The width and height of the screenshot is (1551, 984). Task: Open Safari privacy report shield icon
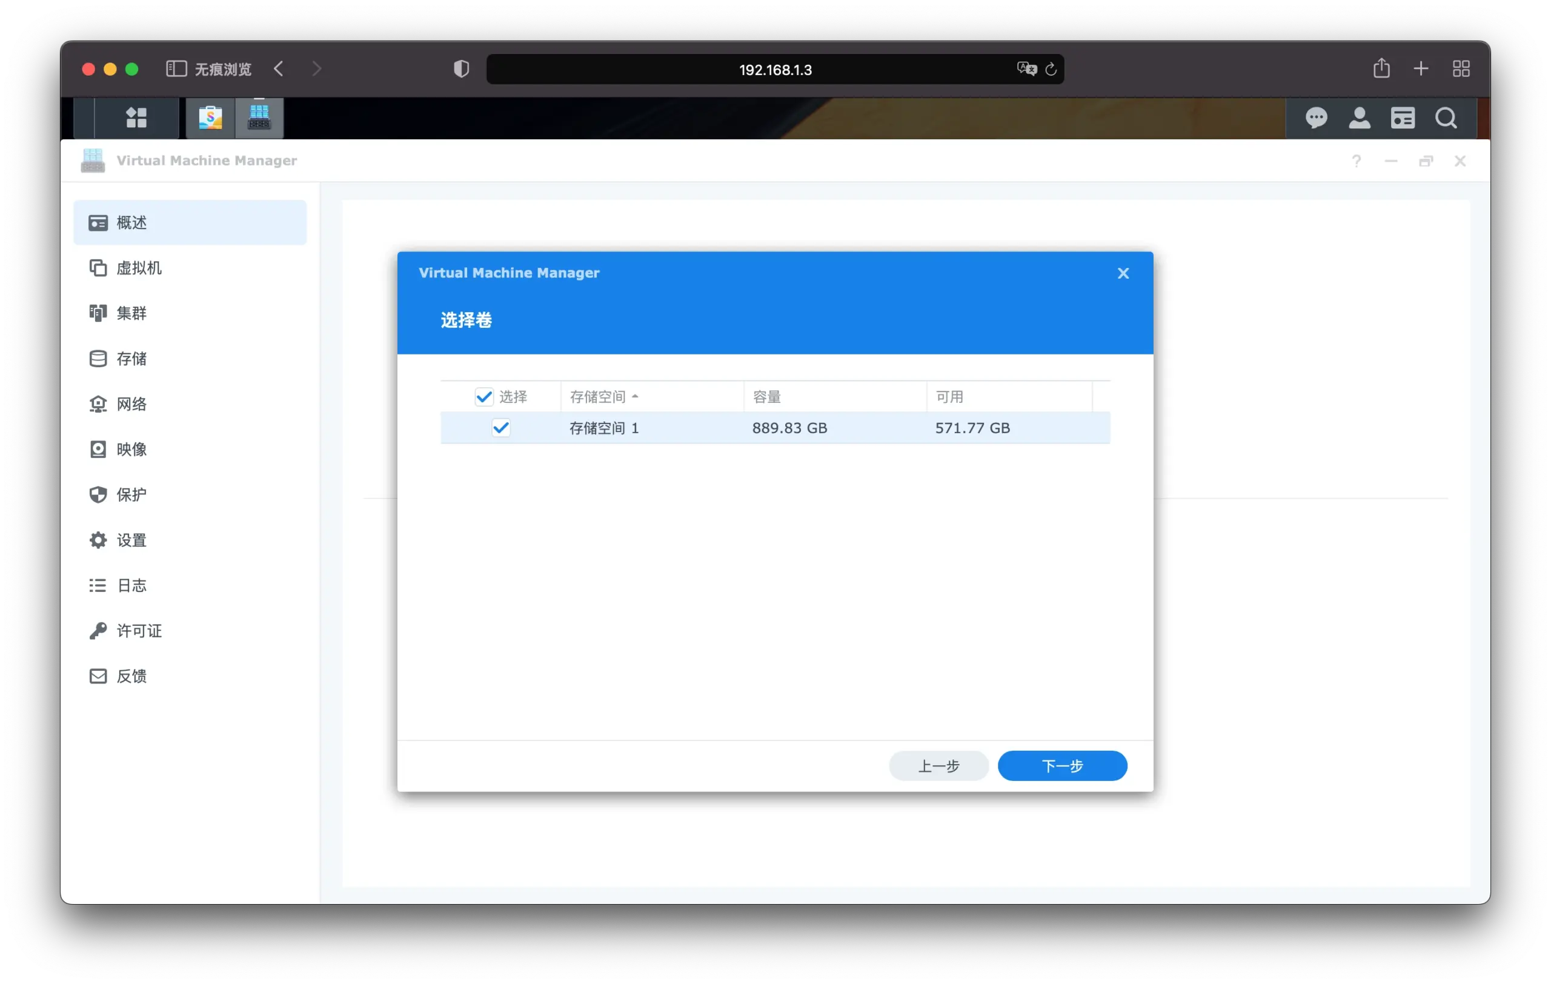click(461, 69)
